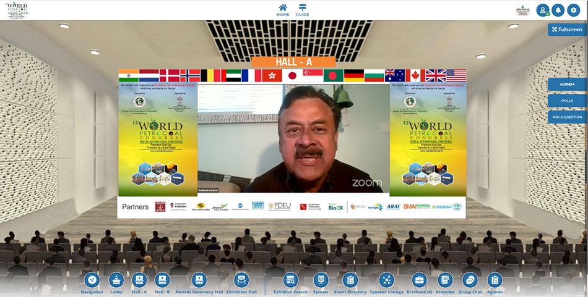Open the Agenda icon in bottom bar
The height and width of the screenshot is (297, 588).
point(495,280)
